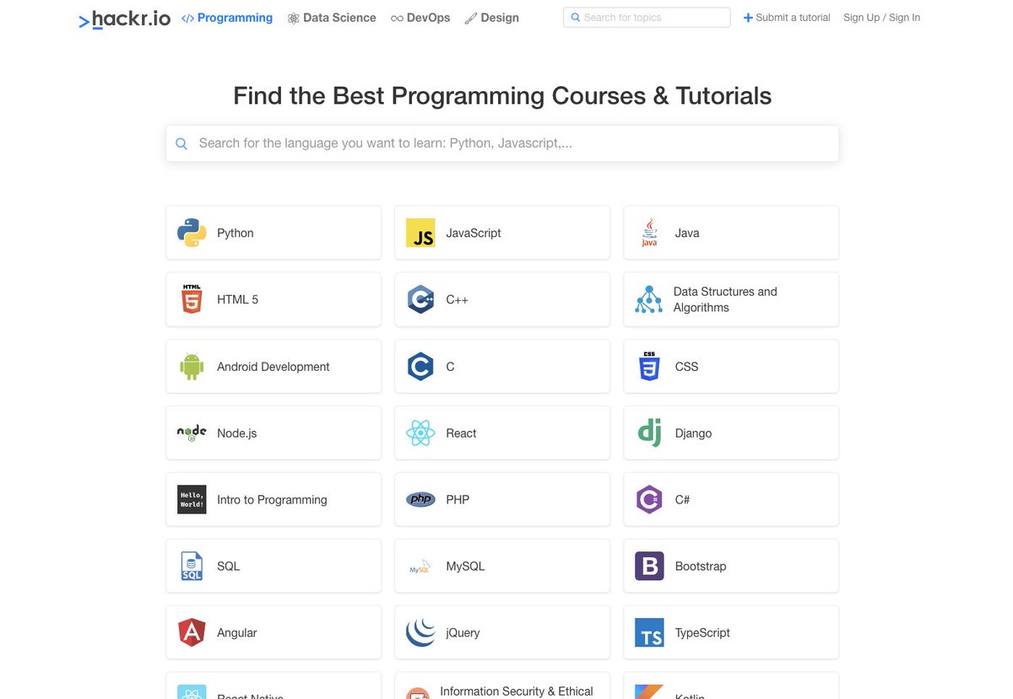Viewport: 1013px width, 699px height.
Task: Click the hackr.io logo
Action: pyautogui.click(x=125, y=19)
